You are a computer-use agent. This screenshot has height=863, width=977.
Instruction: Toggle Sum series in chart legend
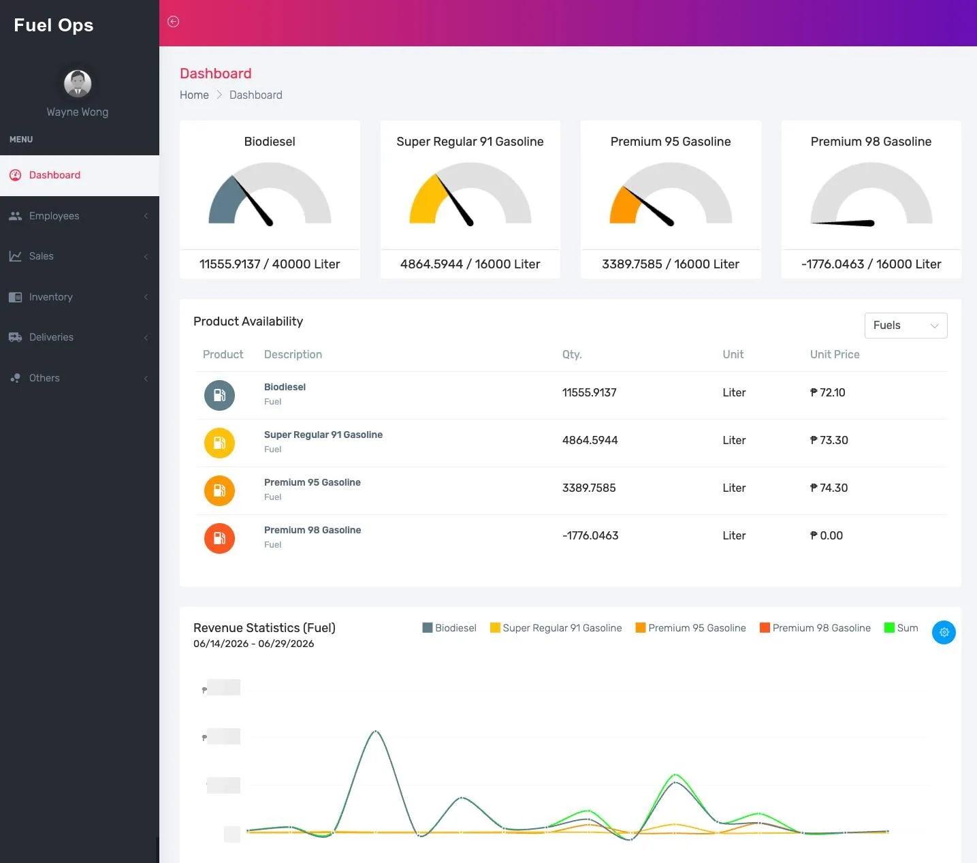tap(901, 628)
